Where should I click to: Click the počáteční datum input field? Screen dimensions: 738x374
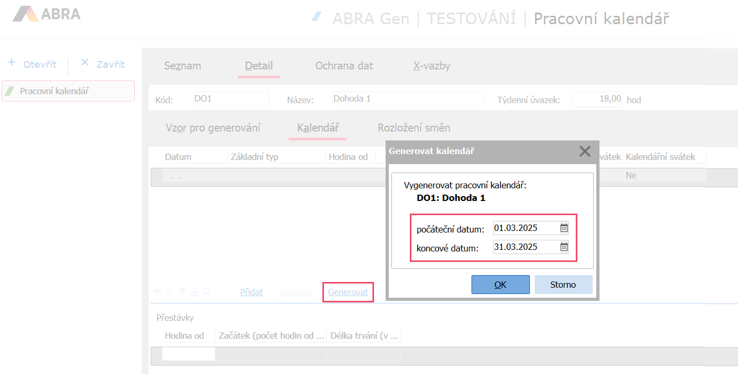click(525, 228)
